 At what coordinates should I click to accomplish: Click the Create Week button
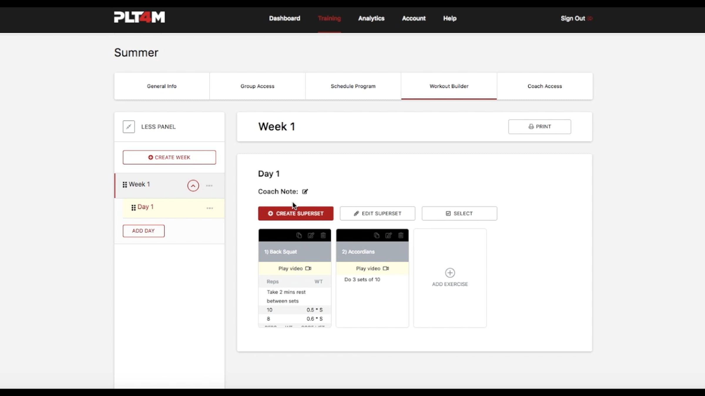coord(169,157)
